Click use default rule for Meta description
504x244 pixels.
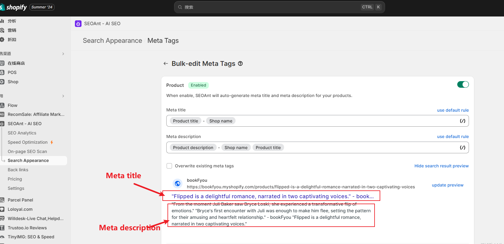coord(453,137)
